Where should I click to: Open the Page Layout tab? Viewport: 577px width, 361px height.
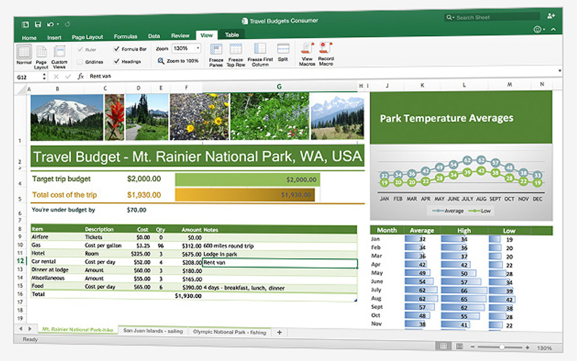87,38
